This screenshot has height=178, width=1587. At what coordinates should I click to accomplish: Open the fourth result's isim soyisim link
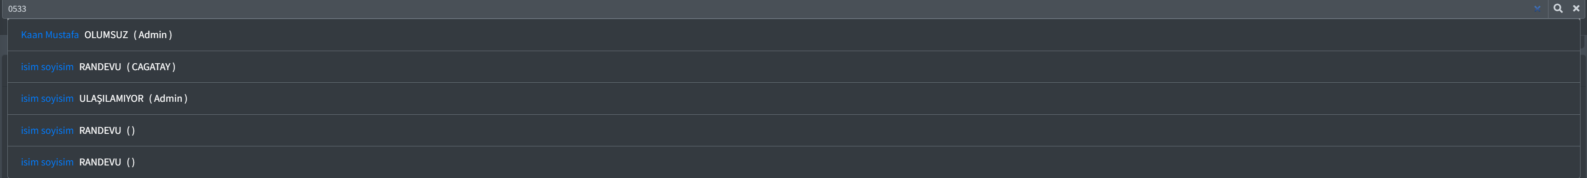tap(47, 130)
